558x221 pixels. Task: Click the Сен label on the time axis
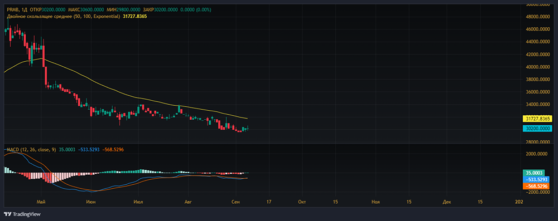[x=235, y=202]
